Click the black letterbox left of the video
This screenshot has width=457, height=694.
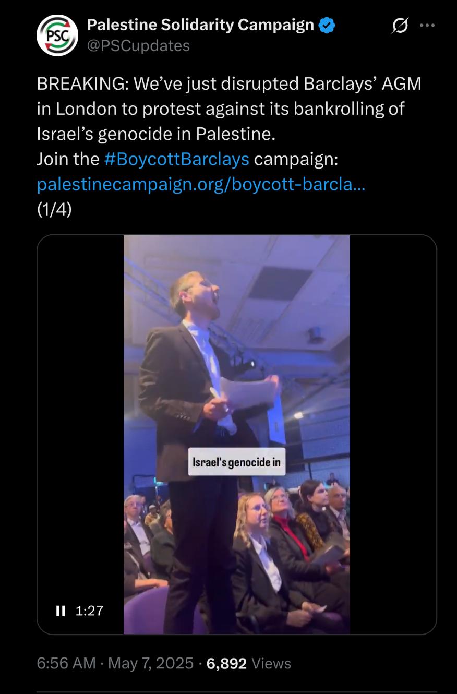point(80,417)
